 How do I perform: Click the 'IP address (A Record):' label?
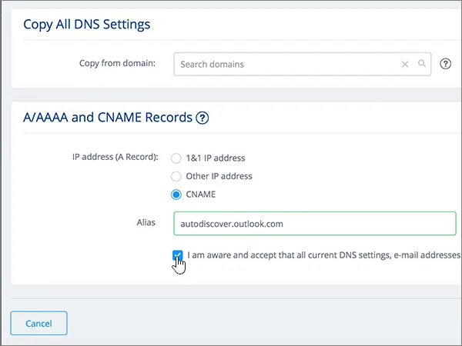[115, 158]
